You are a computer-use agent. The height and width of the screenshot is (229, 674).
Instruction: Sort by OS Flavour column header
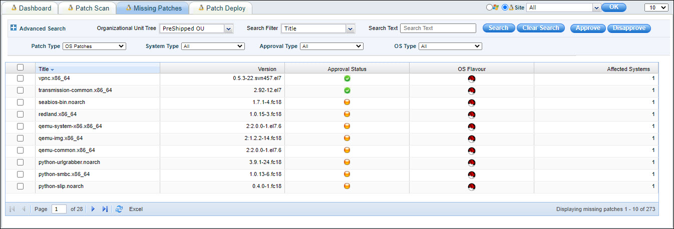pyautogui.click(x=472, y=69)
